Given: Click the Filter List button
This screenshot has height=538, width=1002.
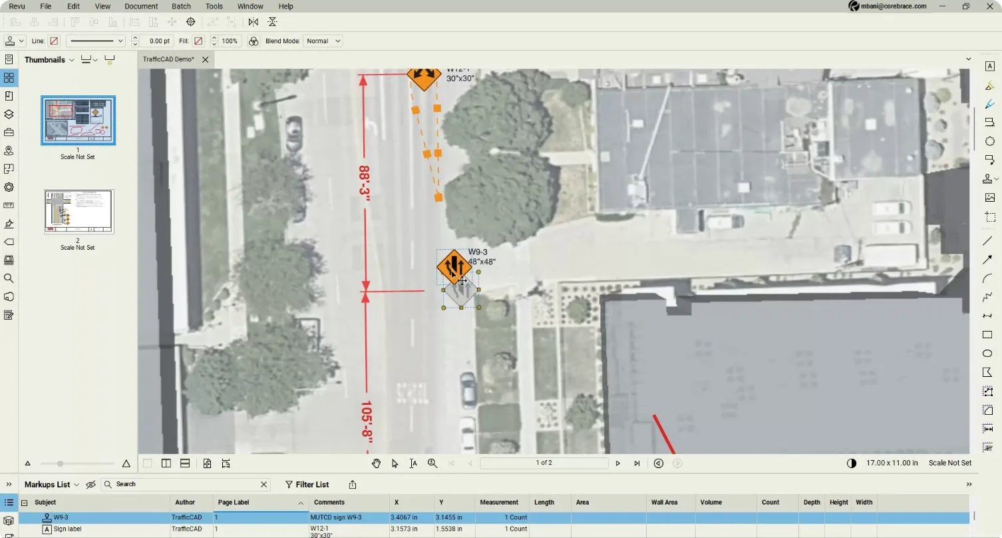Looking at the screenshot, I should point(307,485).
